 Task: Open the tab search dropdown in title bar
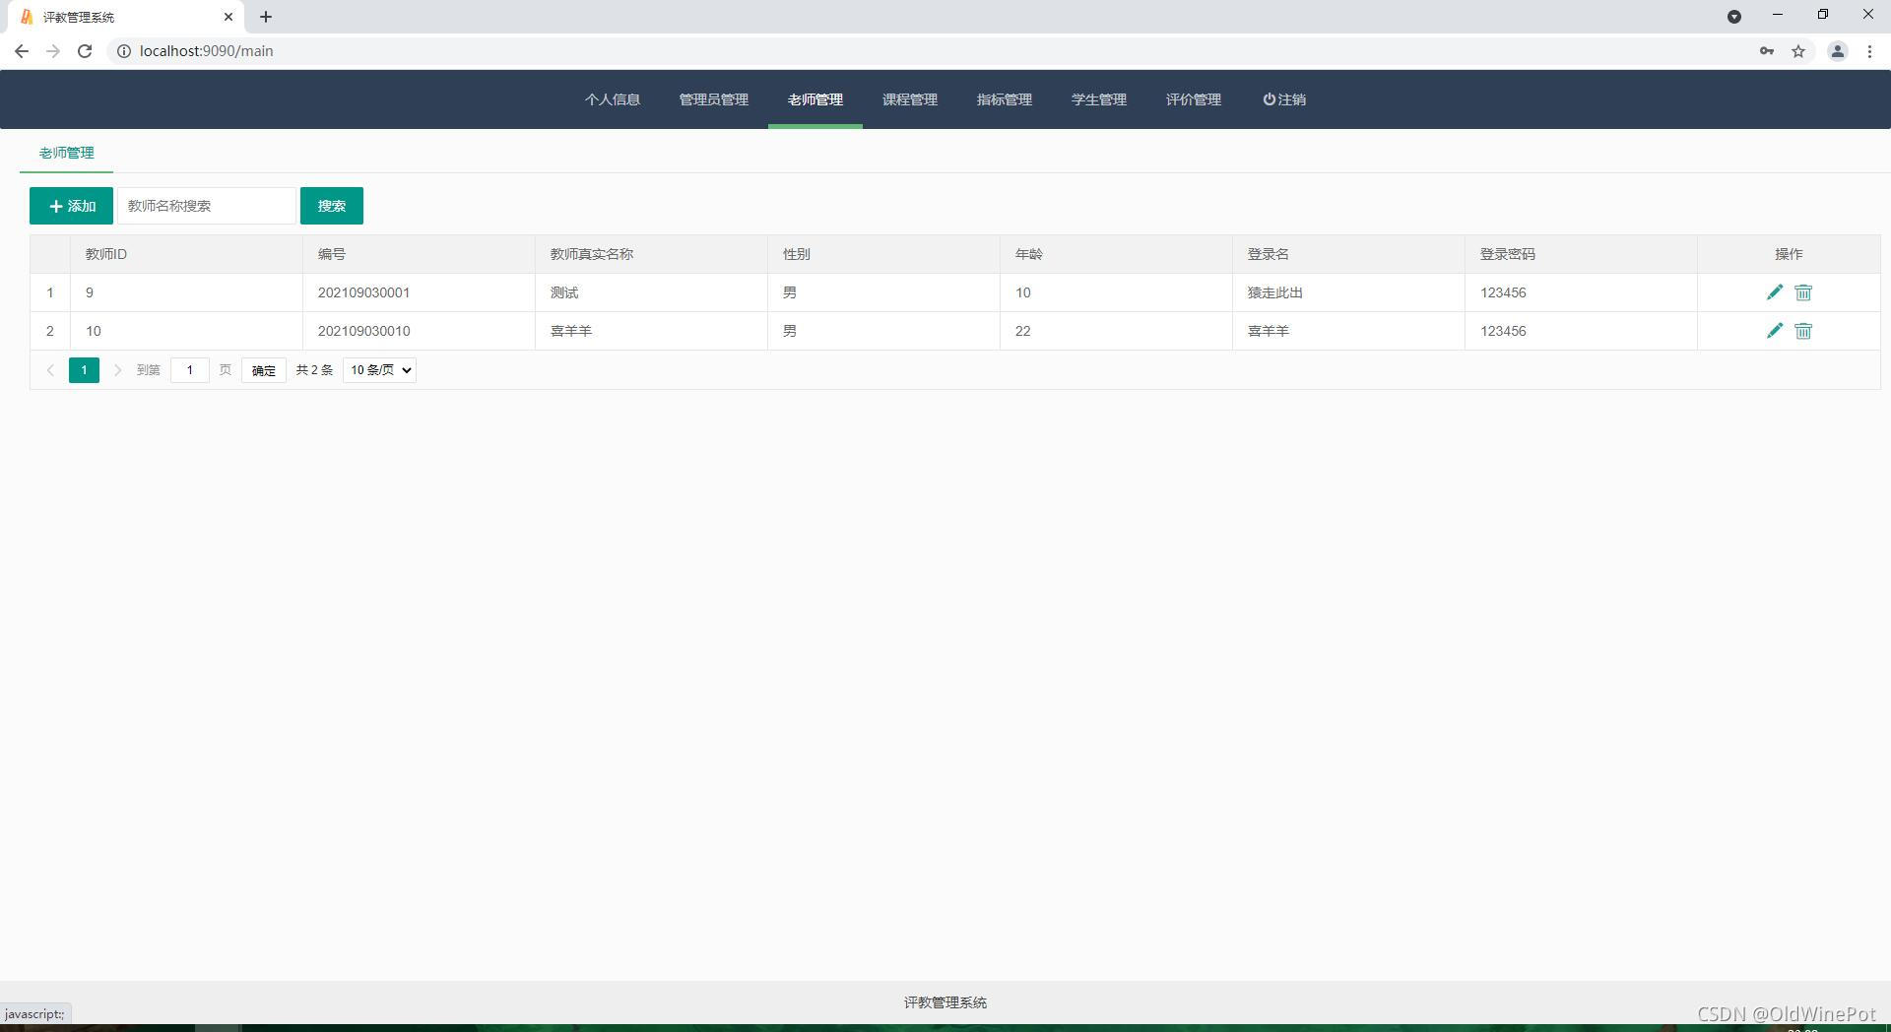pyautogui.click(x=1734, y=17)
